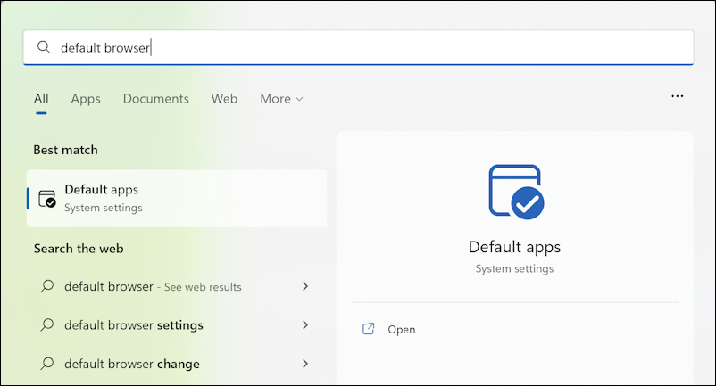This screenshot has height=386, width=716.
Task: Expand the More filter dropdown
Action: click(x=281, y=98)
